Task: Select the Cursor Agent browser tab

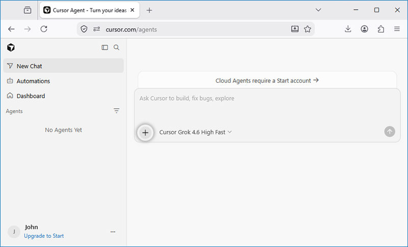Action: point(90,10)
